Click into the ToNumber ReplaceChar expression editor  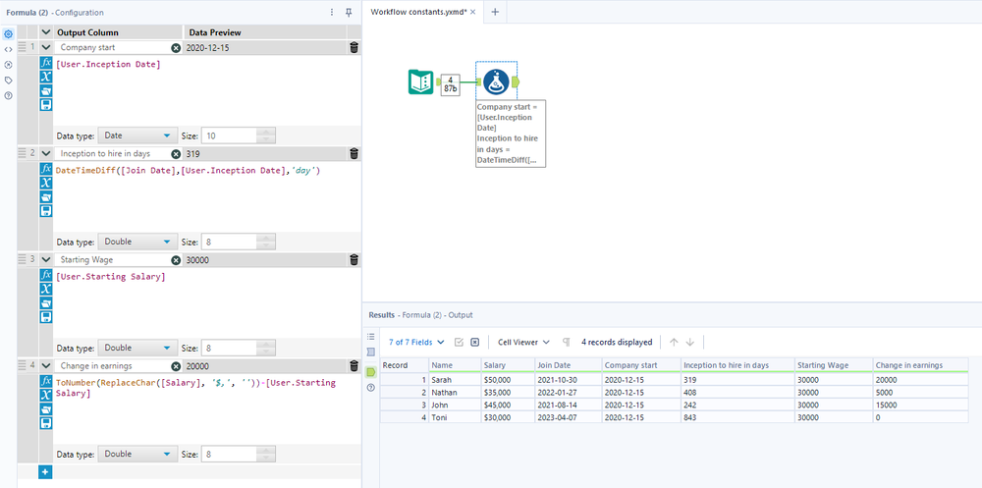[x=206, y=410]
